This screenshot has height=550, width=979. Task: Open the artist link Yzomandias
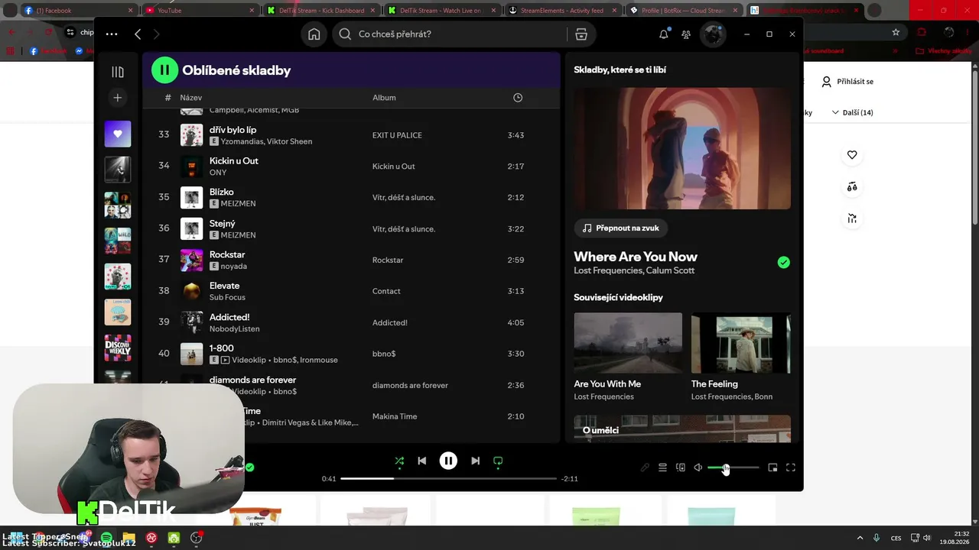point(242,141)
